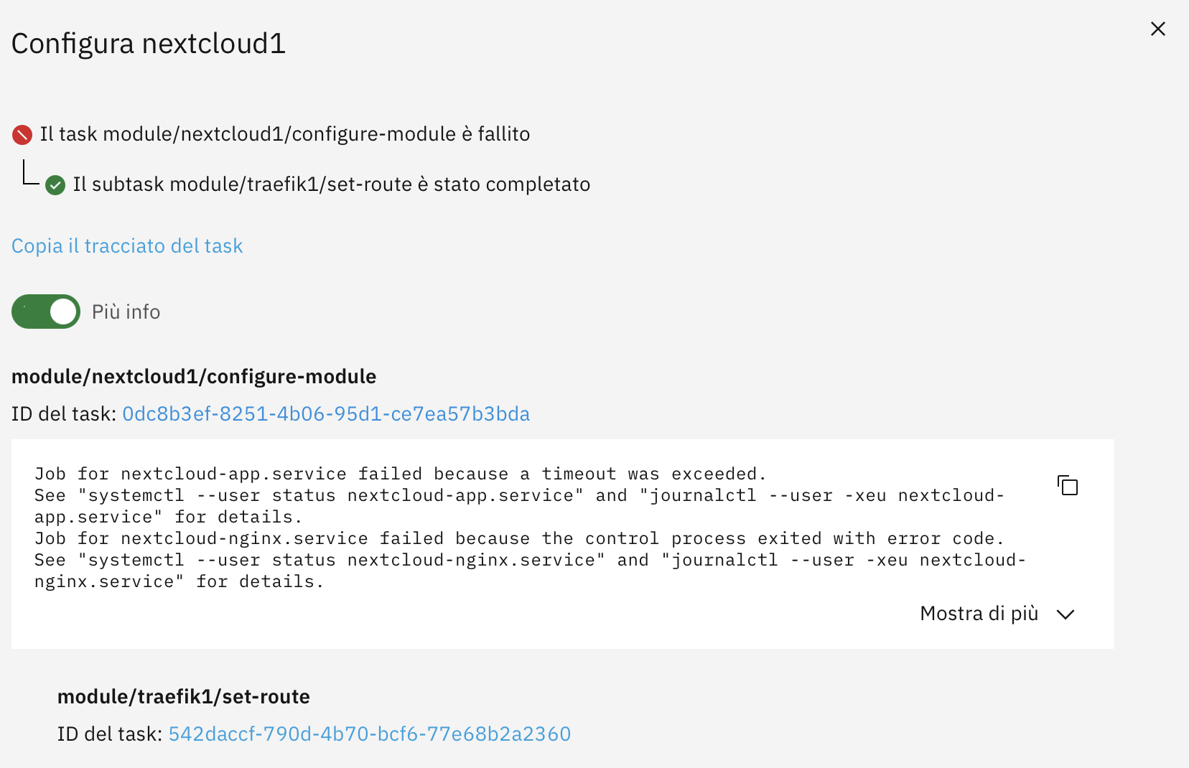Click the Più info label

pyautogui.click(x=126, y=312)
